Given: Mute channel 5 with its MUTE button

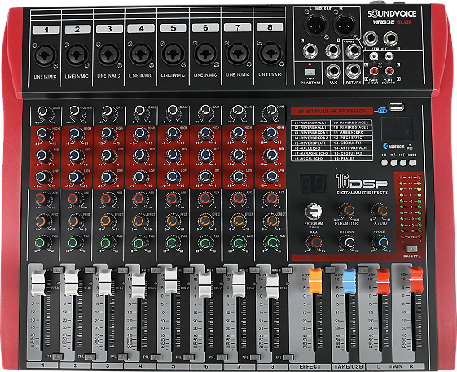Looking at the screenshot, I should pos(189,270).
